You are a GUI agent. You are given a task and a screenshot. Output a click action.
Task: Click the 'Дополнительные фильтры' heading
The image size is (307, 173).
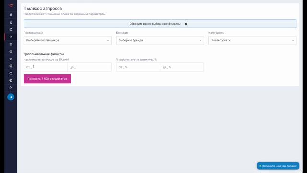pos(44,54)
